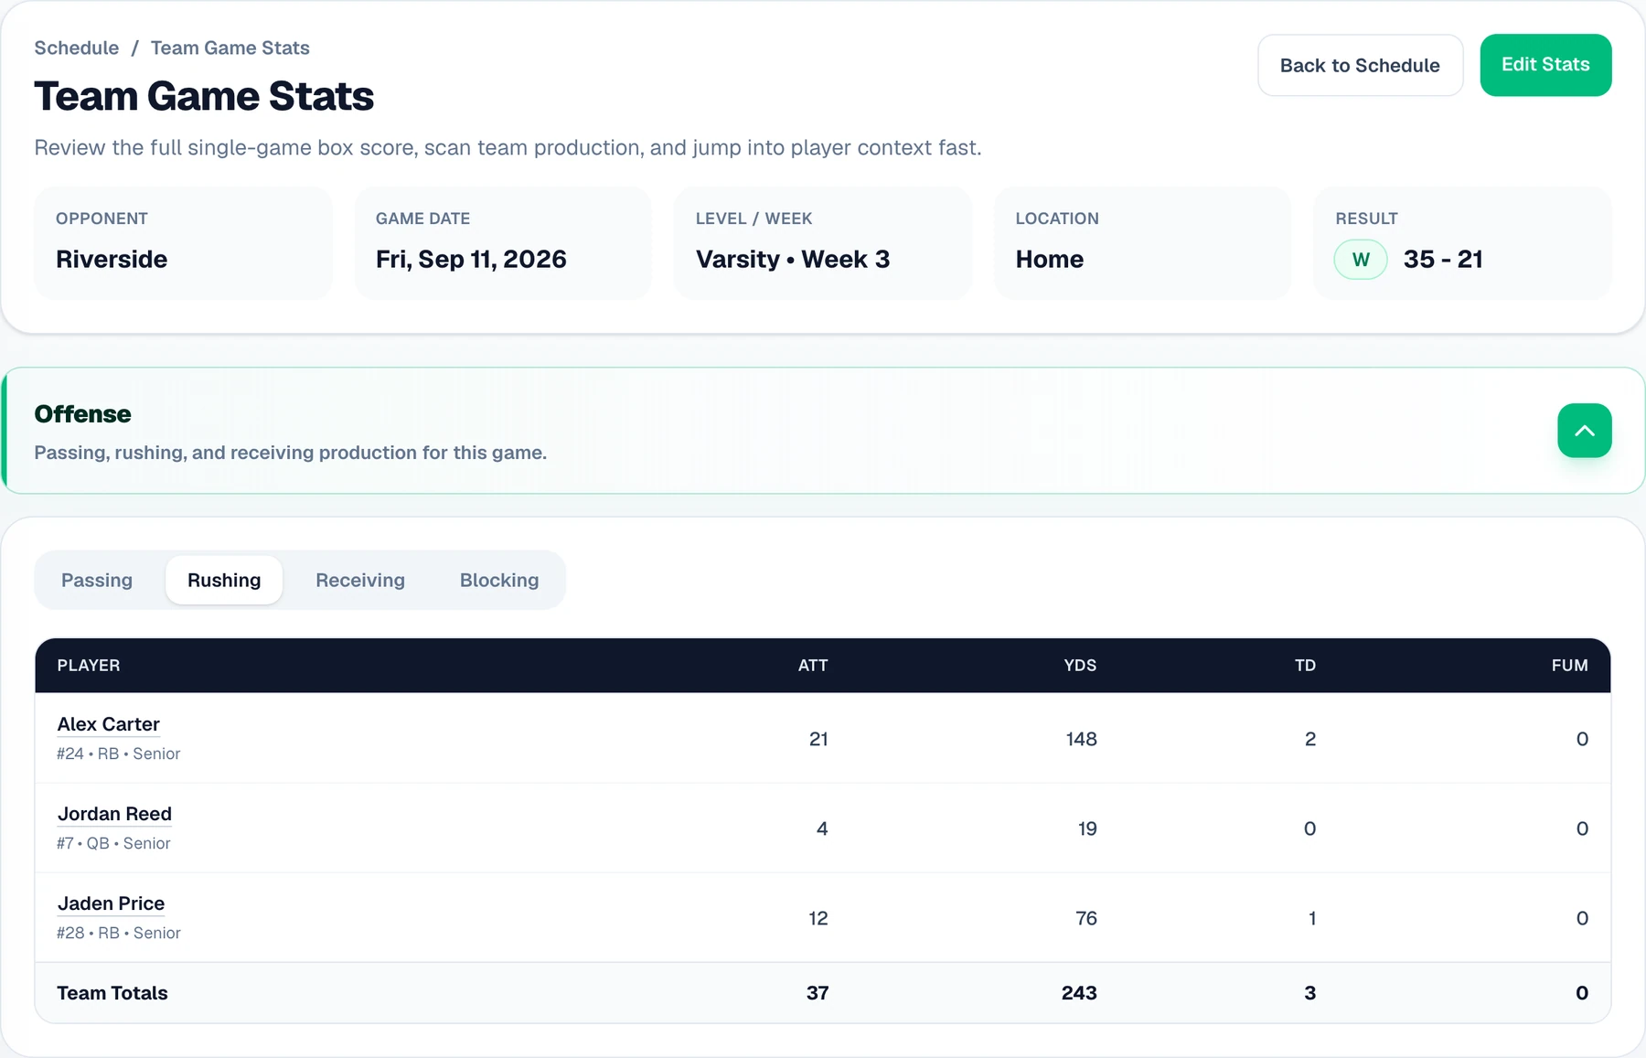Select Jaden Price's 12 attempts cell
The width and height of the screenshot is (1646, 1058).
pyautogui.click(x=818, y=918)
